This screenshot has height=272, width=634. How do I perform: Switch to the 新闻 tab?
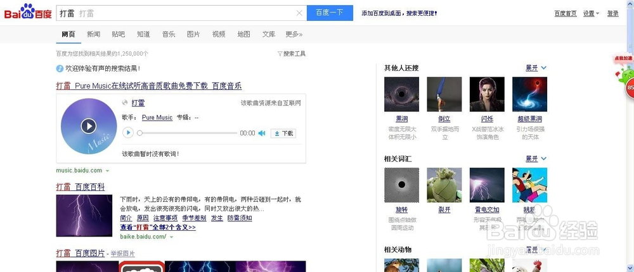point(93,34)
